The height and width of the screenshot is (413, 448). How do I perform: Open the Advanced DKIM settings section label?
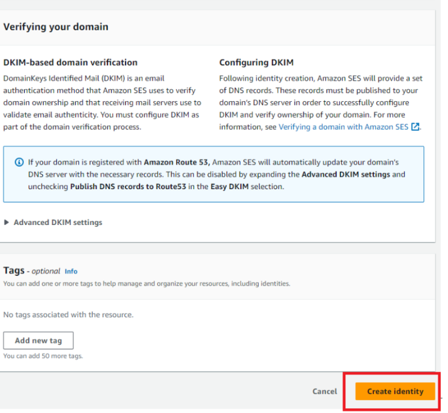pyautogui.click(x=58, y=223)
